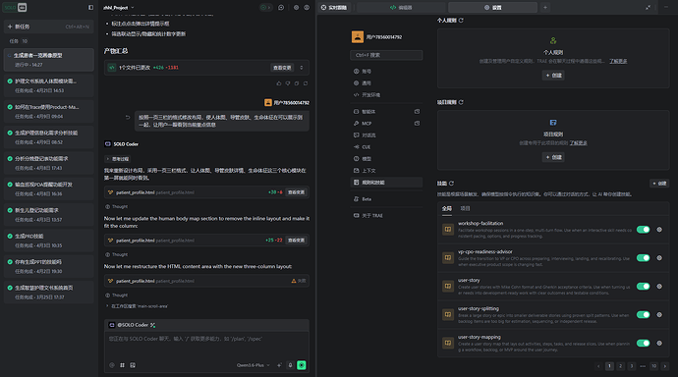Open 通用 general settings
This screenshot has height=377, width=678.
pyautogui.click(x=386, y=82)
